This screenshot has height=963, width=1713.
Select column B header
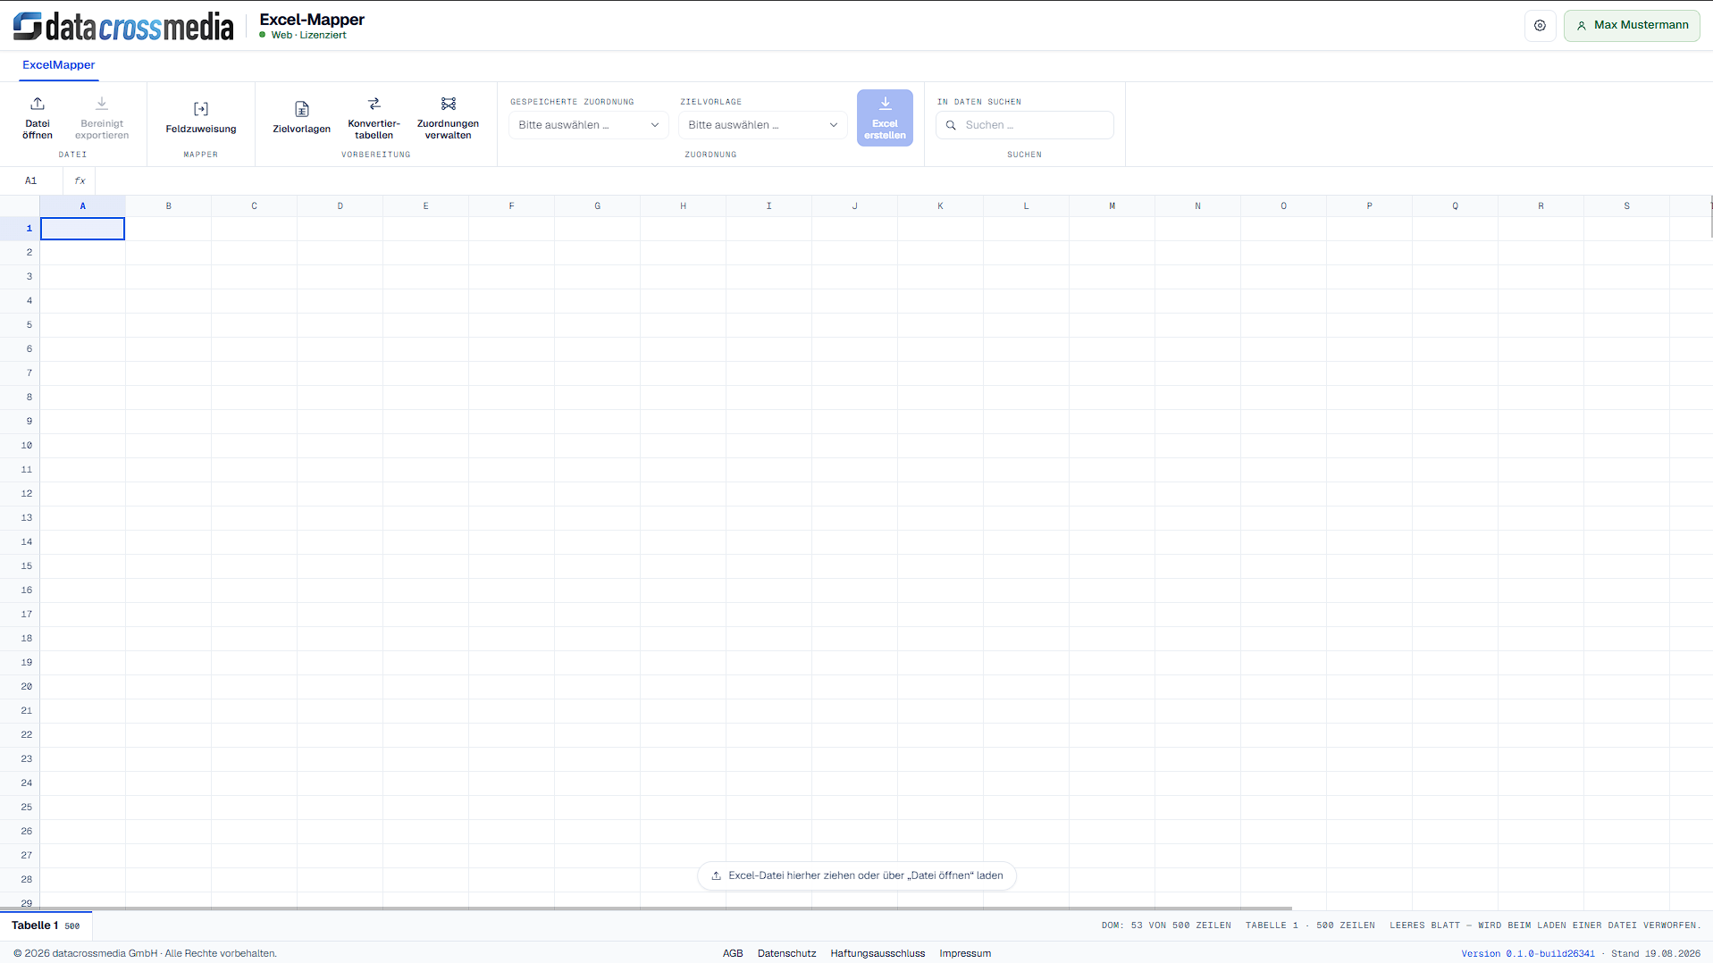[x=168, y=206]
